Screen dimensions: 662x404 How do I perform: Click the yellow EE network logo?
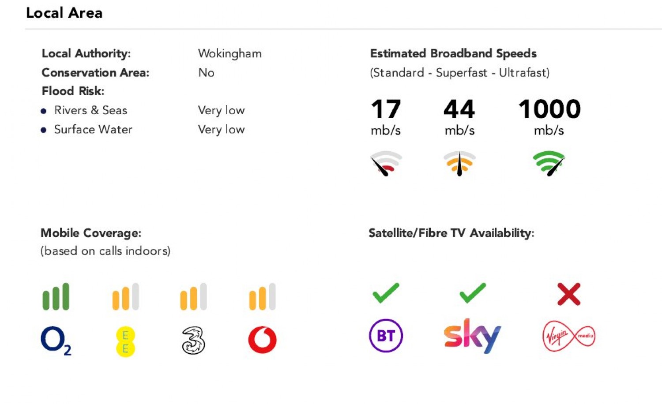125,341
